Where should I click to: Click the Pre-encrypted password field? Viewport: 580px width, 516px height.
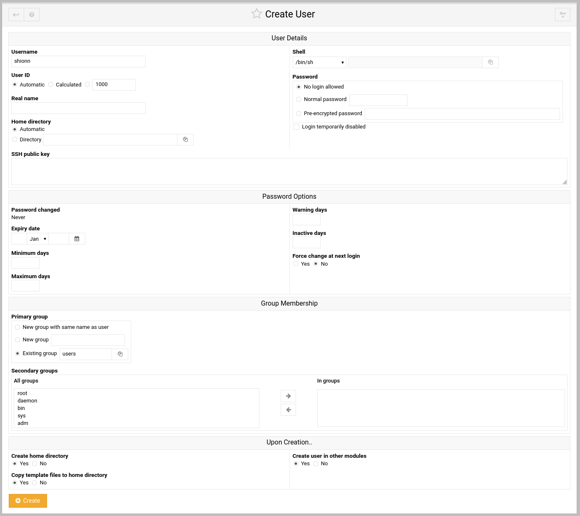point(462,114)
